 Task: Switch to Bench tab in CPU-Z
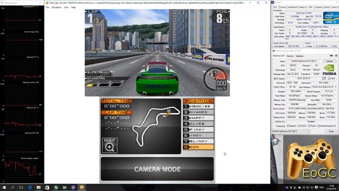tap(327, 7)
